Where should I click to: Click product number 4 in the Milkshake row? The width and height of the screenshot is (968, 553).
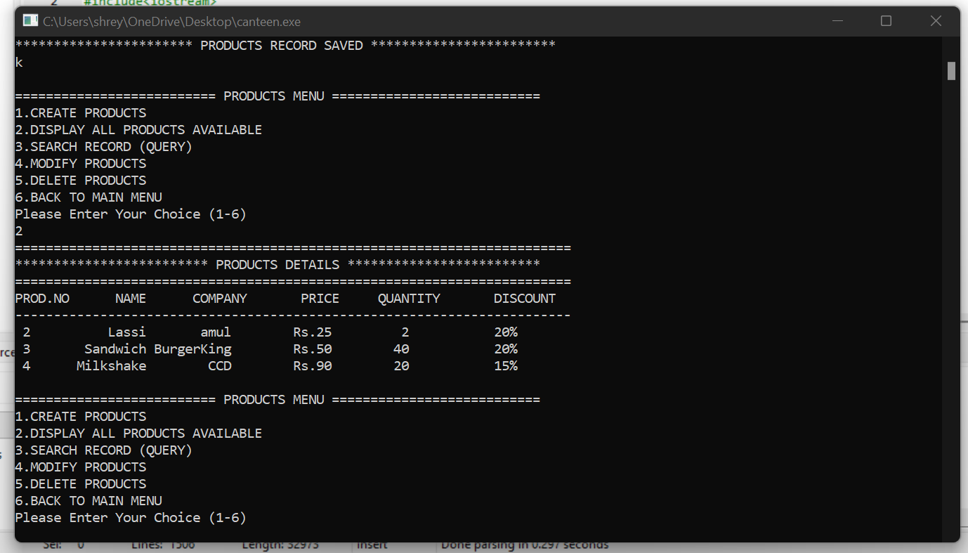click(27, 366)
